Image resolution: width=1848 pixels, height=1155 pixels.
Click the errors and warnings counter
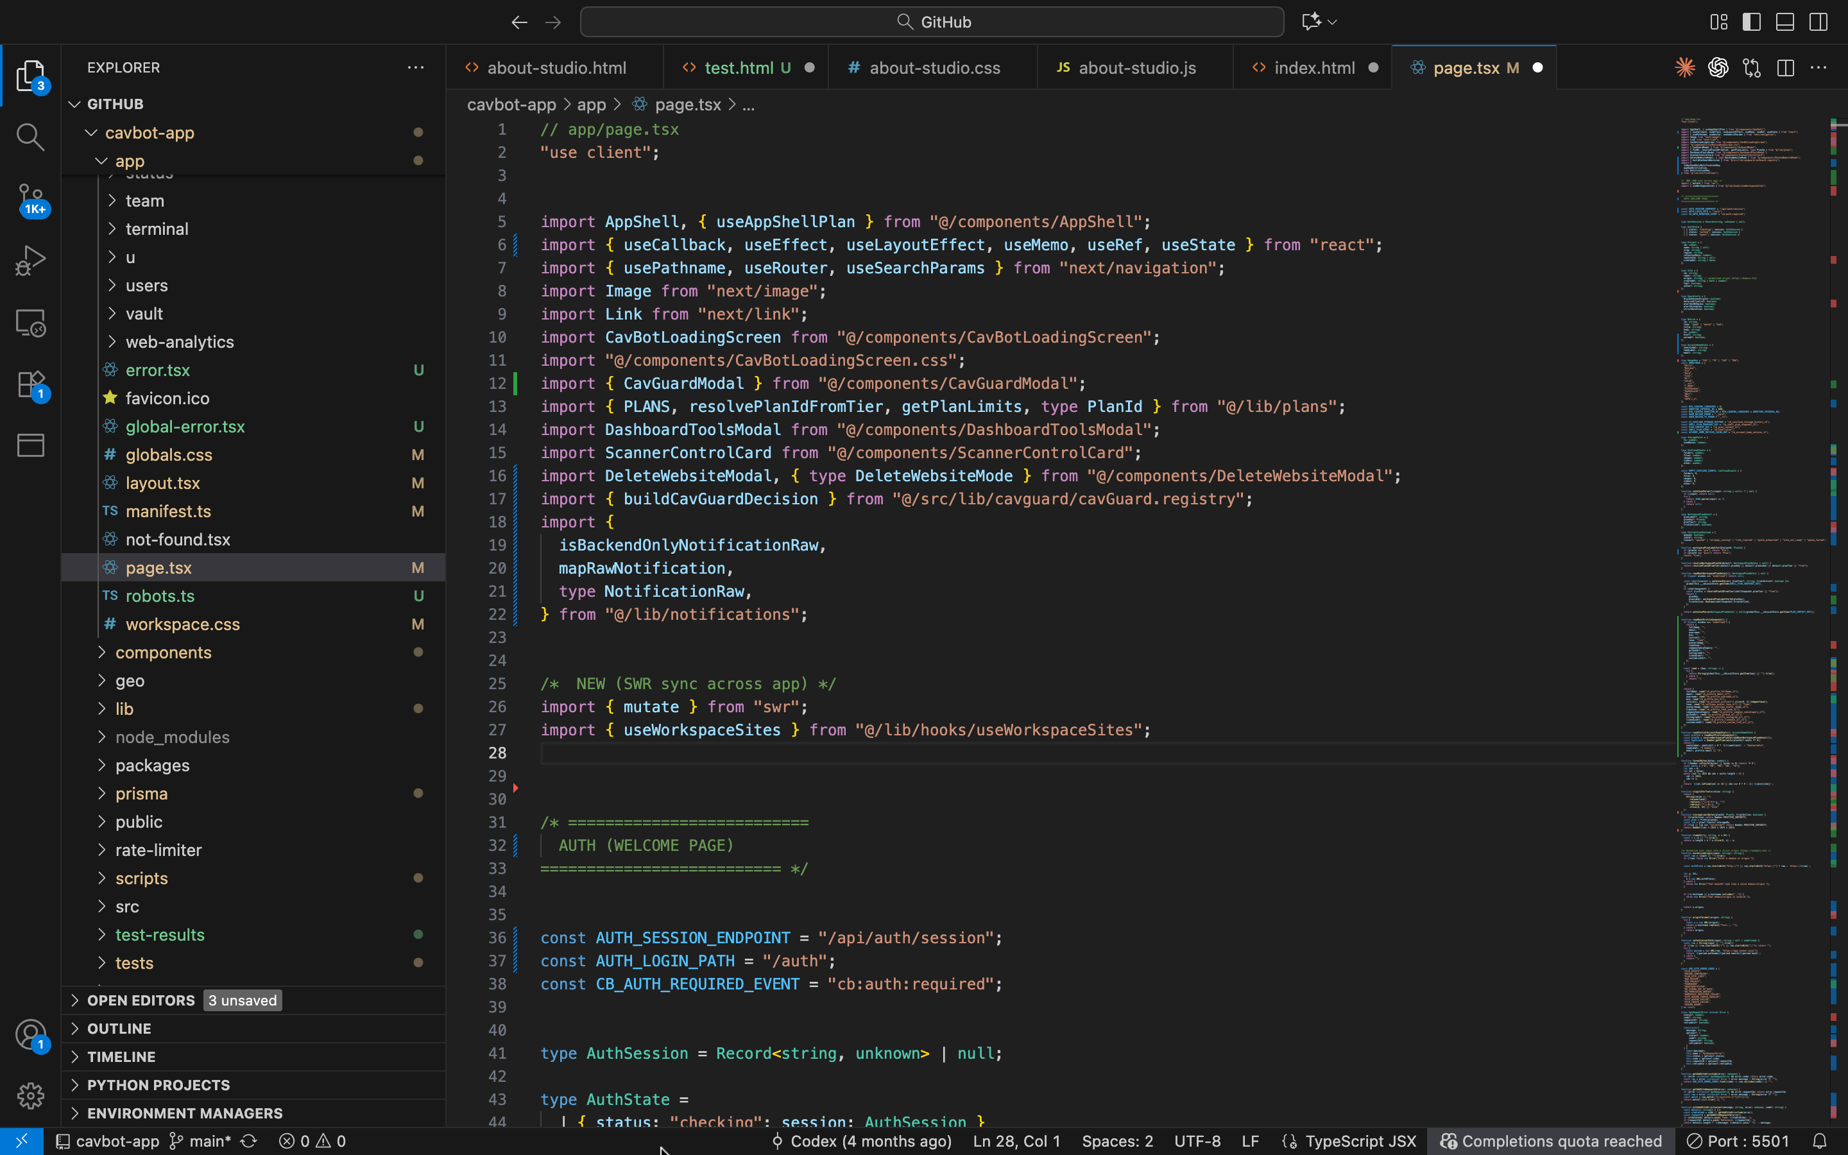pos(312,1142)
